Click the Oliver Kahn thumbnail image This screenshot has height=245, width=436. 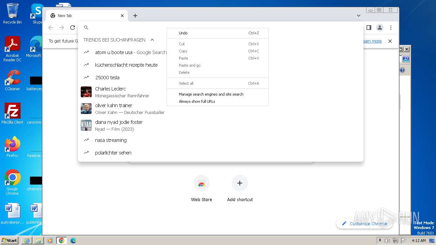click(86, 109)
